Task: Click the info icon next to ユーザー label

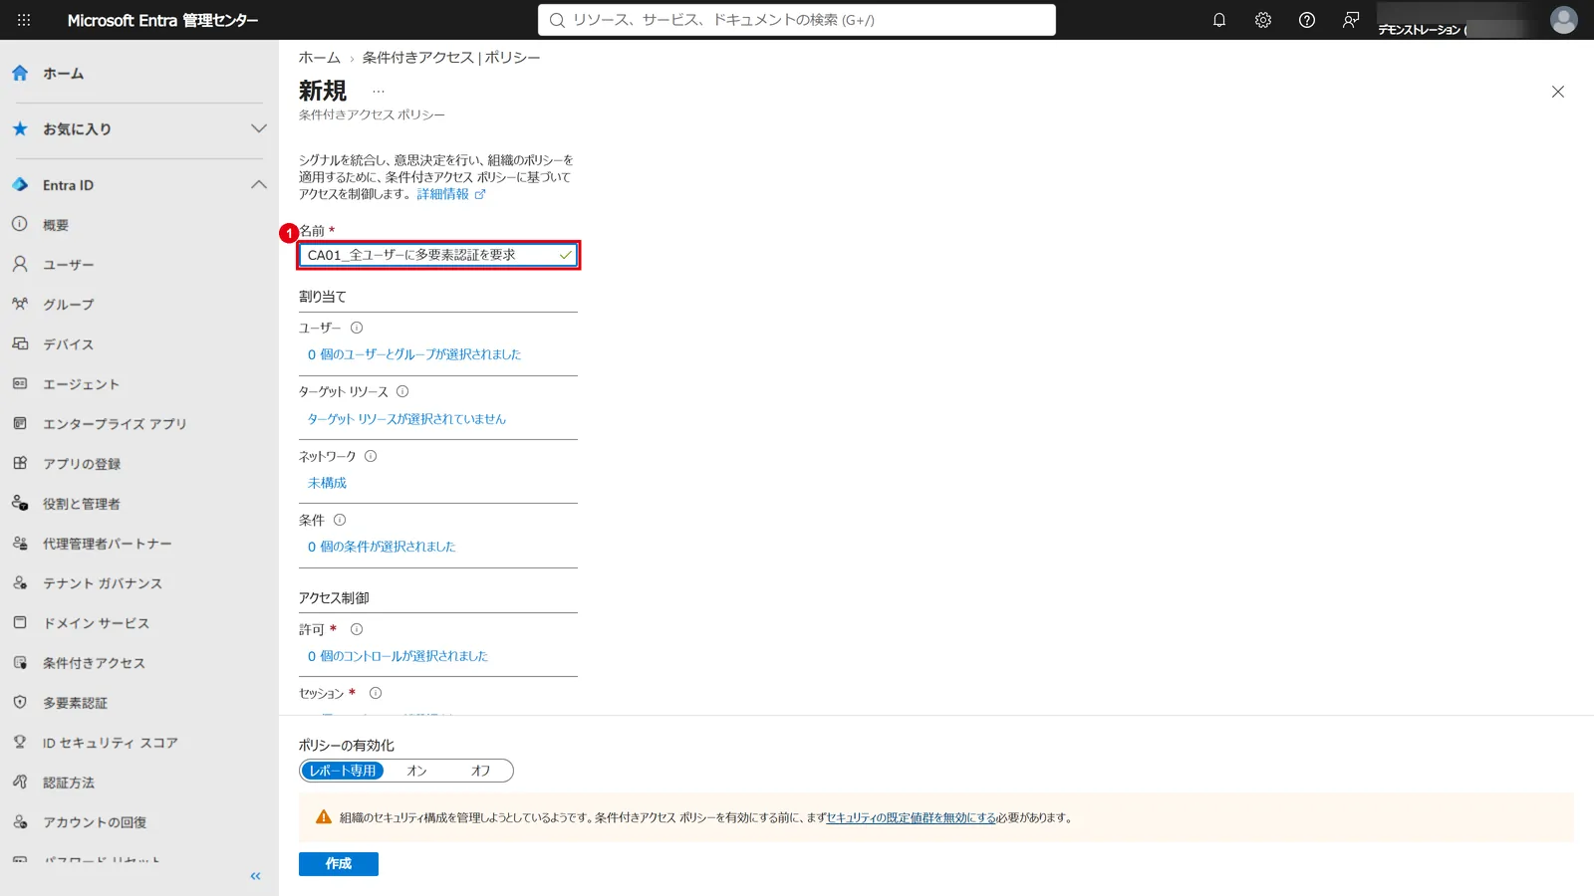Action: click(x=357, y=328)
